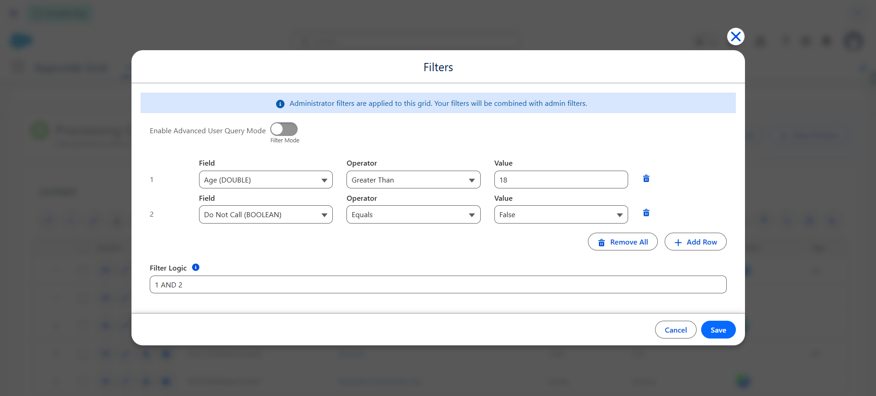Click the 'Filter Logic' label
This screenshot has height=396, width=876.
tap(168, 268)
